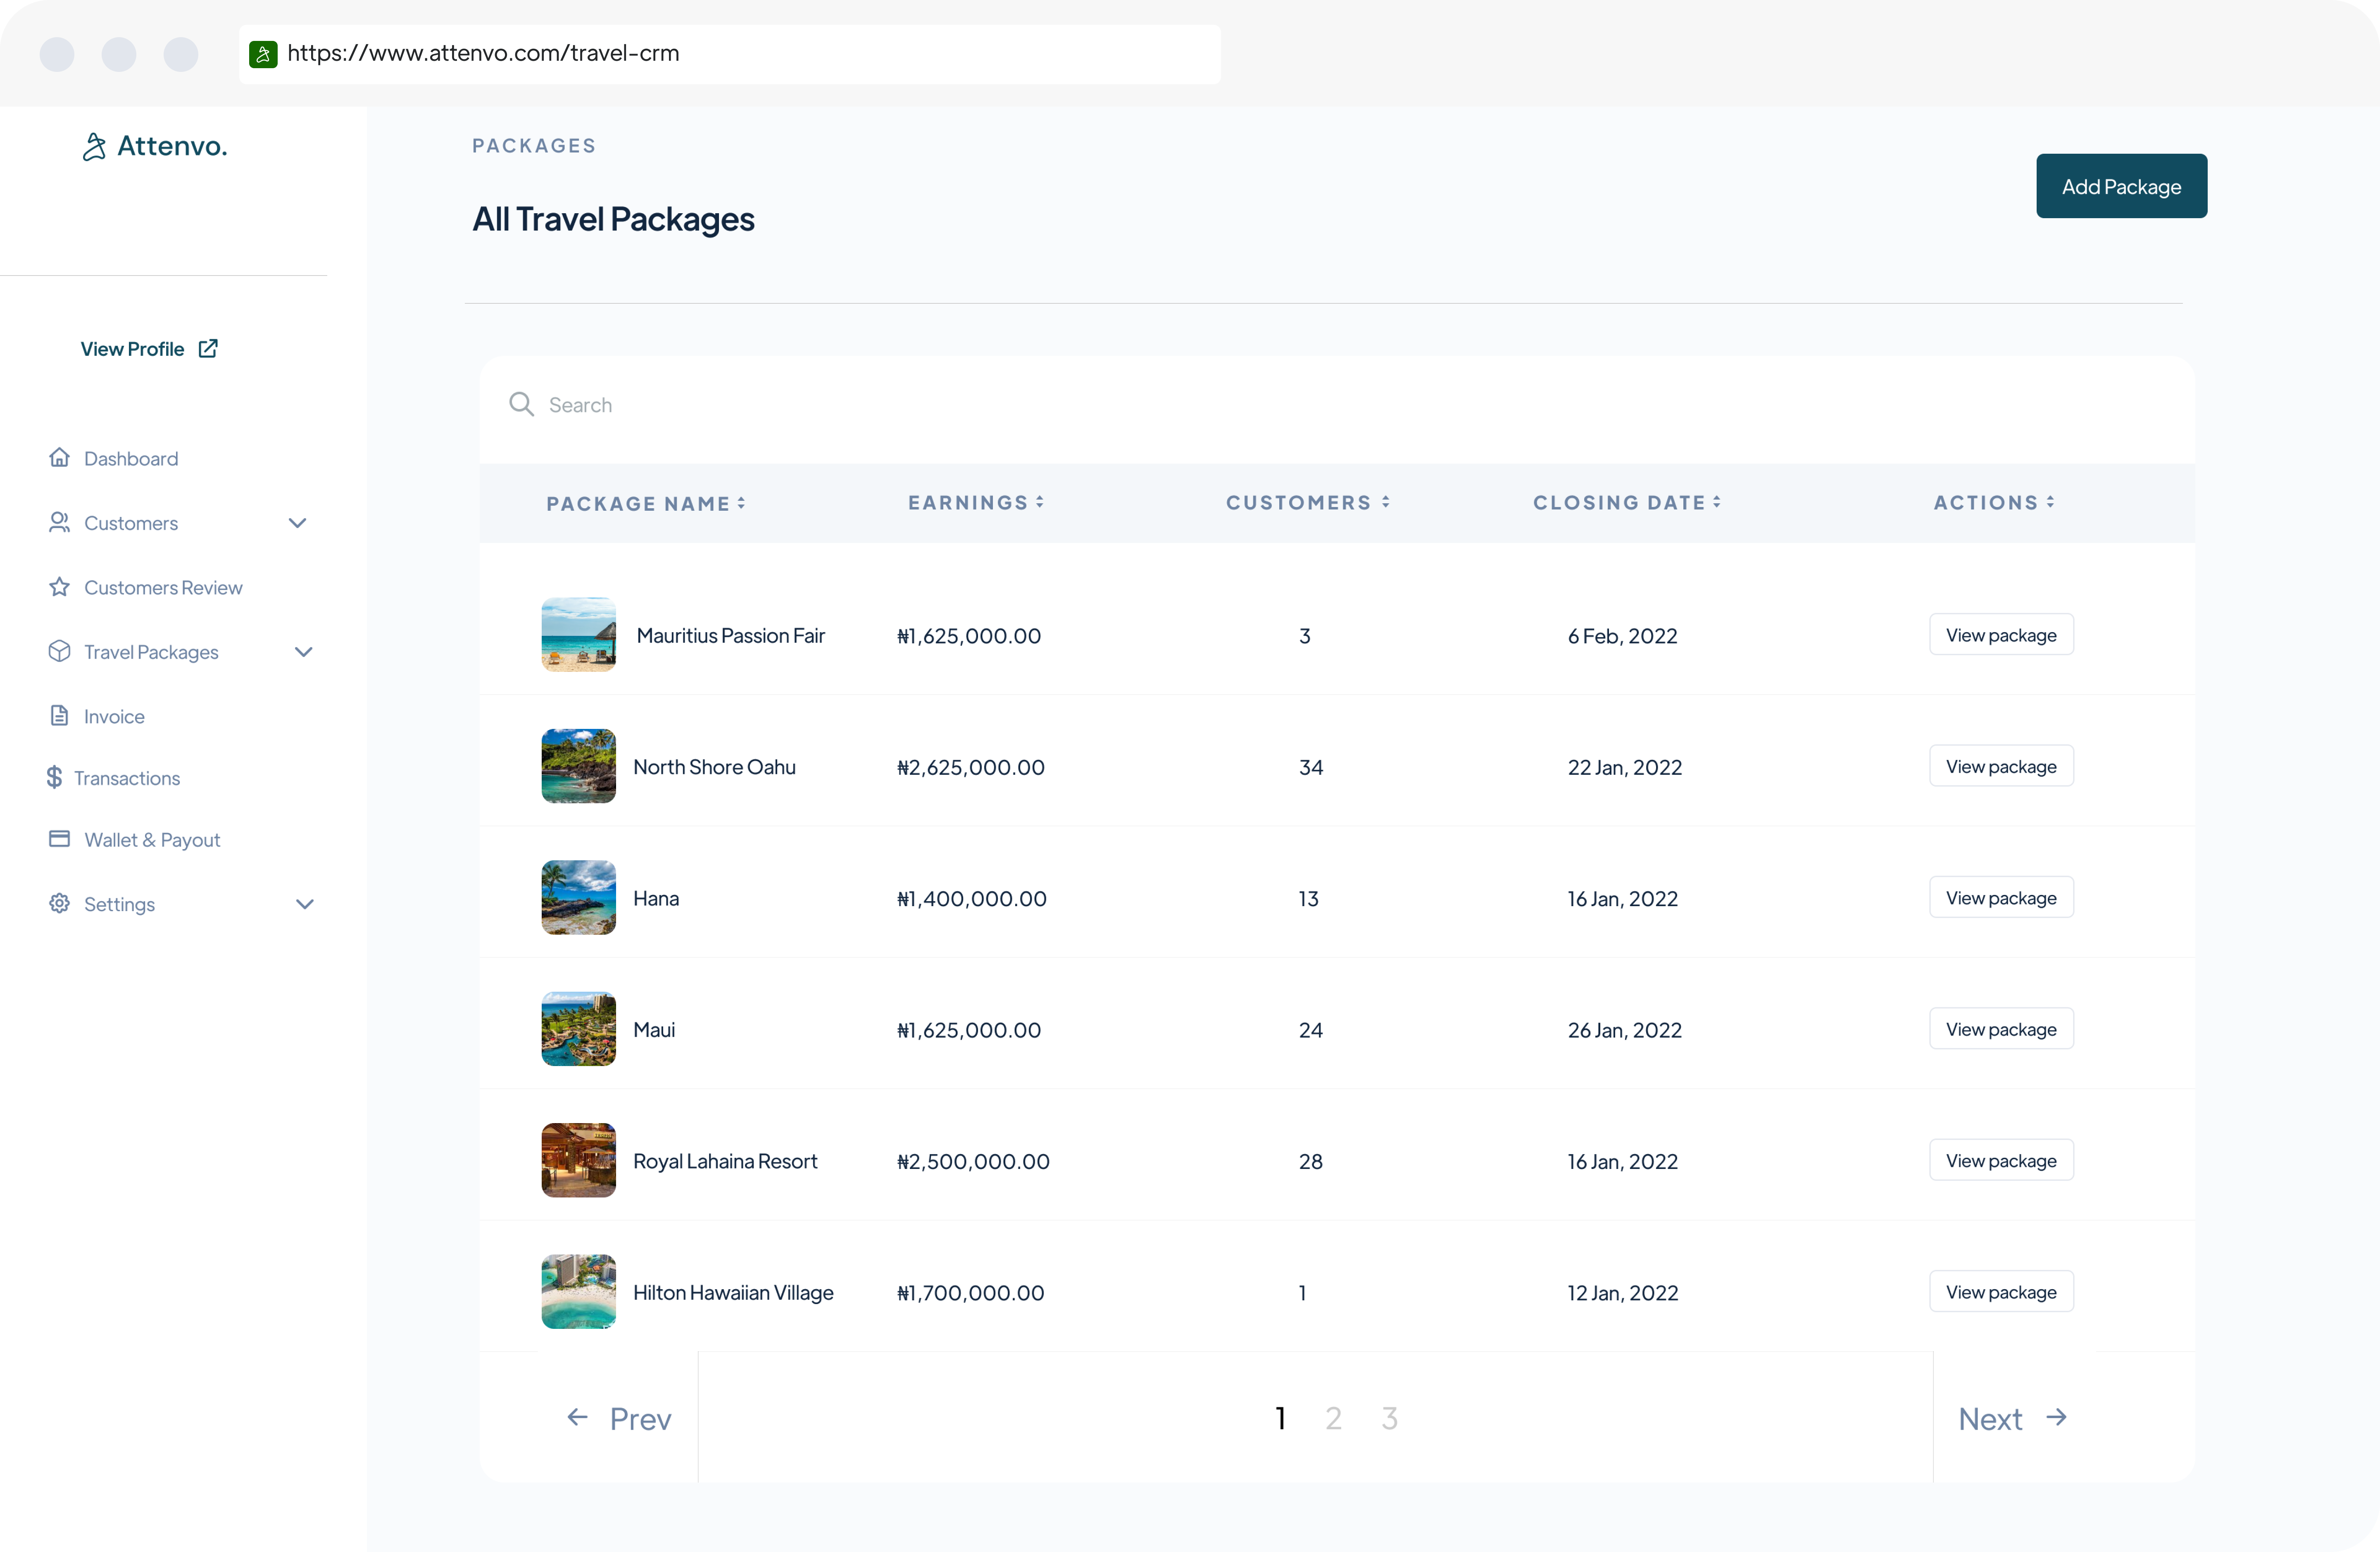The width and height of the screenshot is (2380, 1552).
Task: View package for Hana
Action: [x=2001, y=897]
